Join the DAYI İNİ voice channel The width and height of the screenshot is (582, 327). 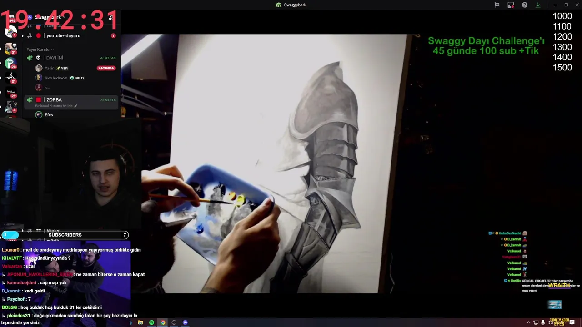pyautogui.click(x=72, y=58)
